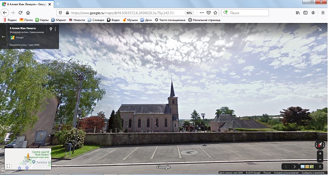This screenshot has height=175, width=328.
Task: Open the Словари bookmark
Action: [96, 20]
